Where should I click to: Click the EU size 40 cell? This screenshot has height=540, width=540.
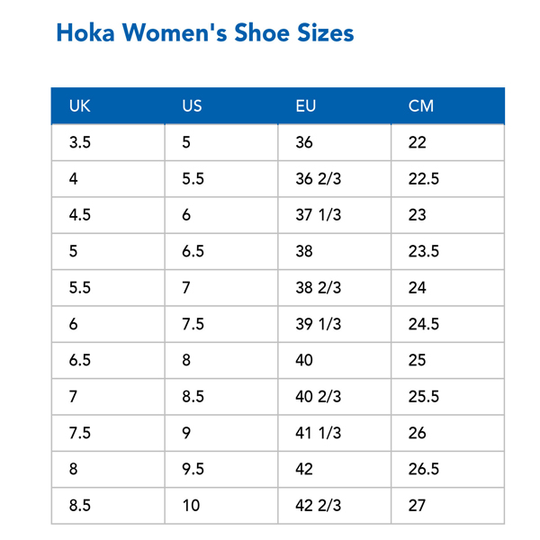[x=335, y=360]
